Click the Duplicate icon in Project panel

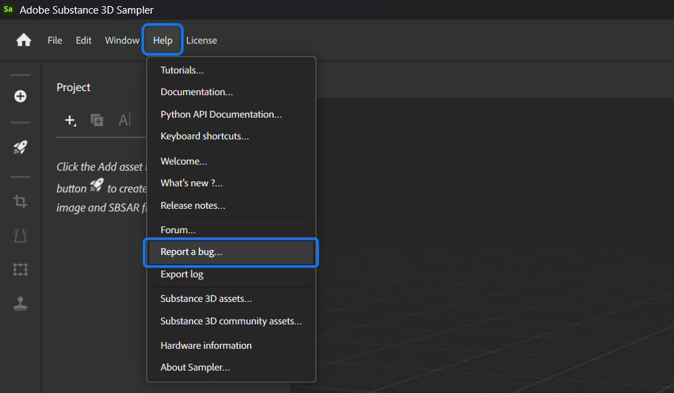click(97, 120)
